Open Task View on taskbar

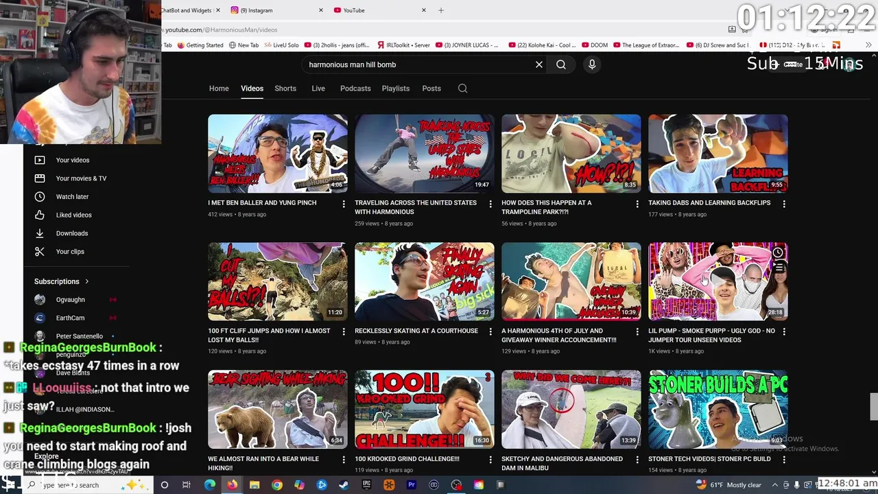(186, 485)
